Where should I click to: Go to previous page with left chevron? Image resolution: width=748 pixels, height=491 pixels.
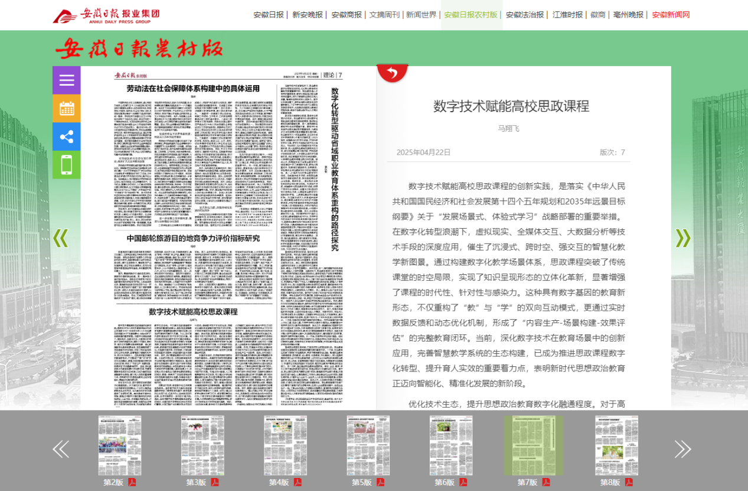(x=60, y=238)
